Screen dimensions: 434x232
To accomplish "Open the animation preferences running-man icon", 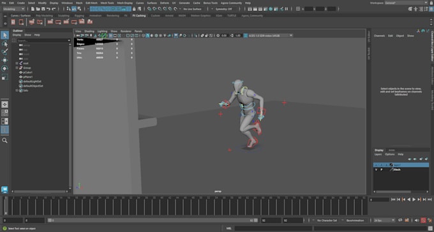I will click(x=430, y=221).
